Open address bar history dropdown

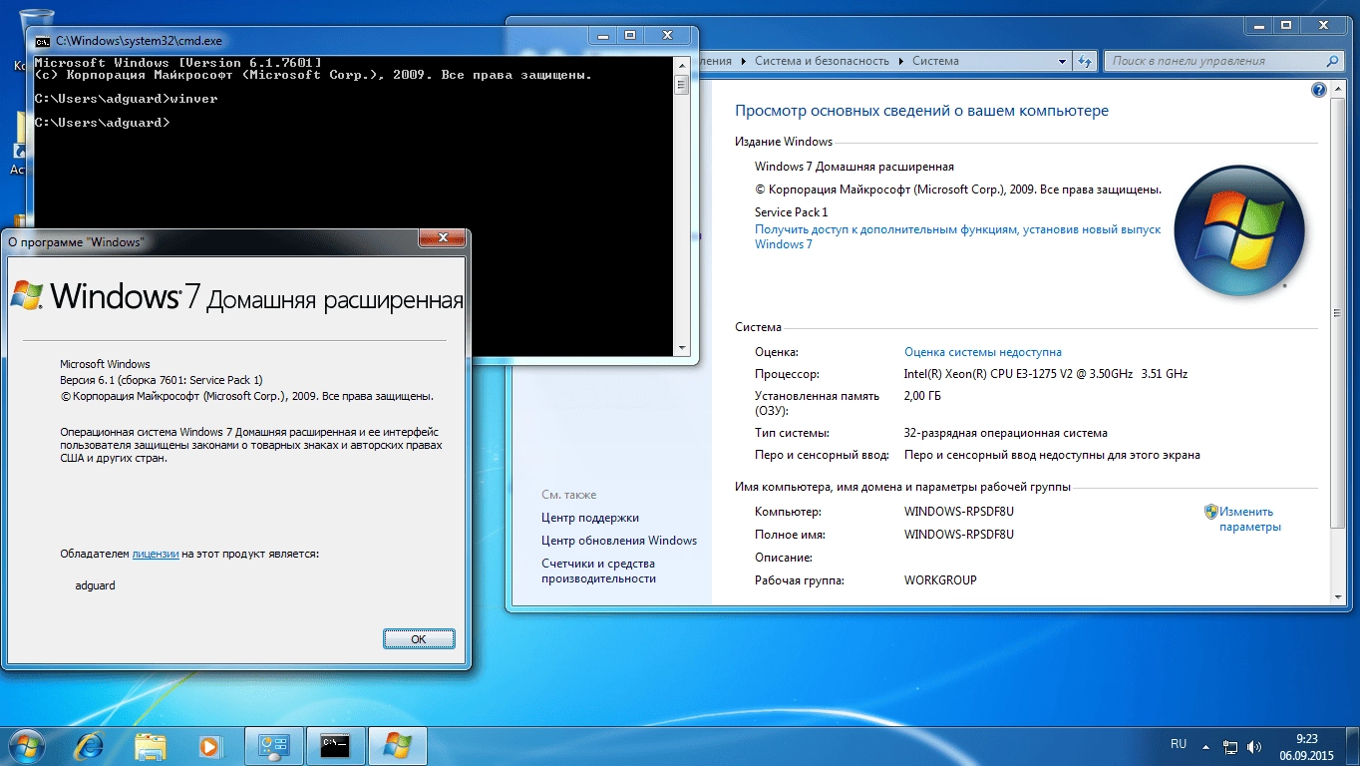(x=1063, y=61)
